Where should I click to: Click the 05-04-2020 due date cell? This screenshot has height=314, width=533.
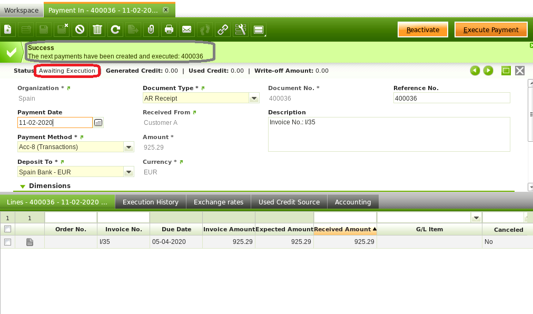click(176, 242)
